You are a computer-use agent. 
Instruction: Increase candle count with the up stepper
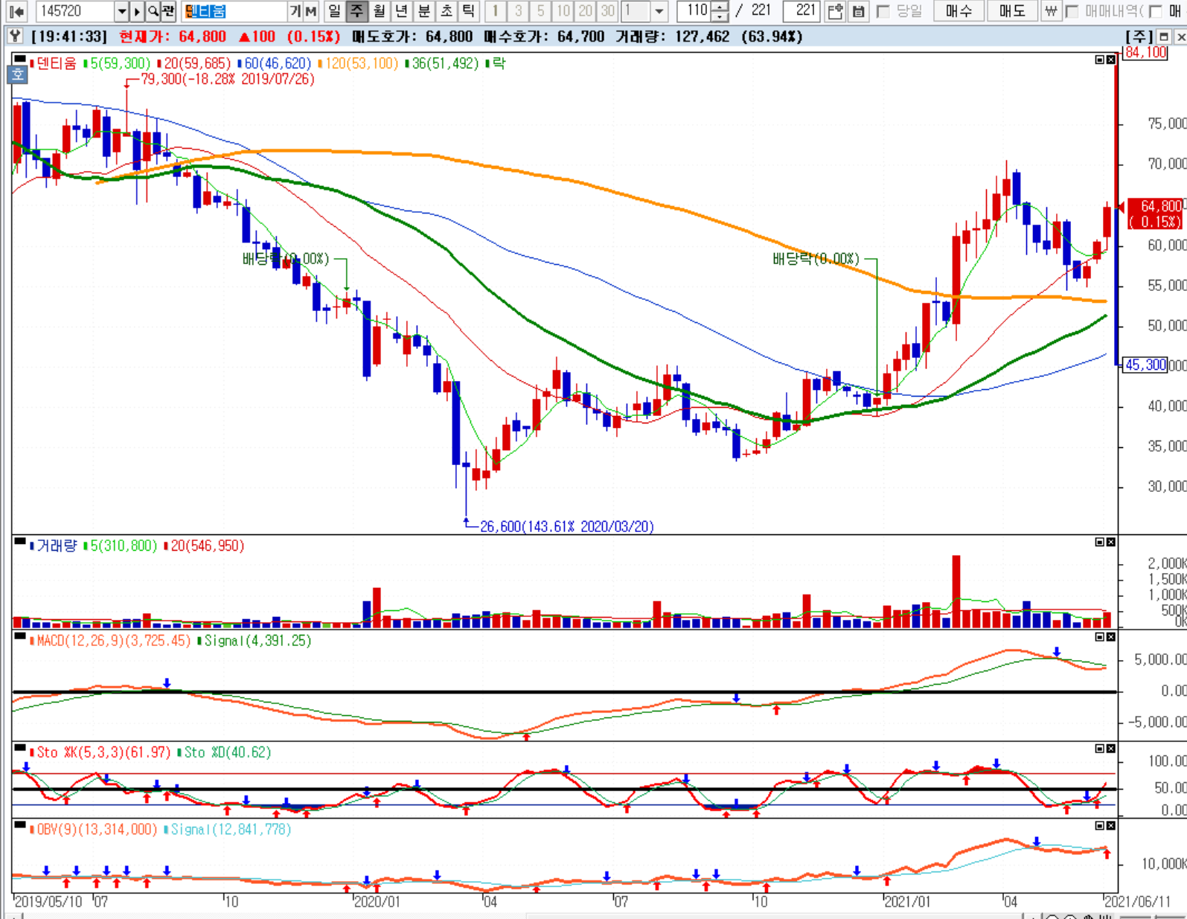pos(720,7)
